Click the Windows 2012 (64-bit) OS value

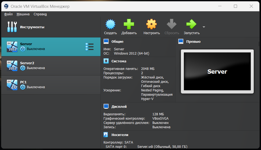(131, 53)
